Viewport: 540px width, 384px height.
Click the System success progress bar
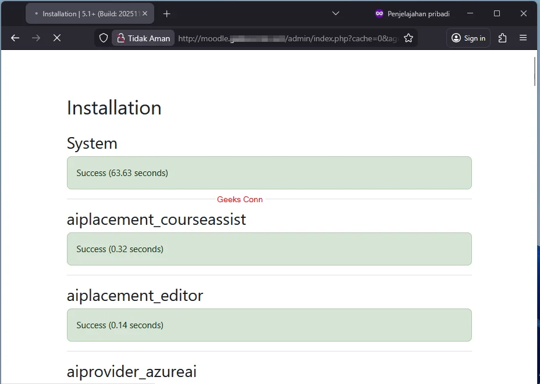(x=269, y=173)
